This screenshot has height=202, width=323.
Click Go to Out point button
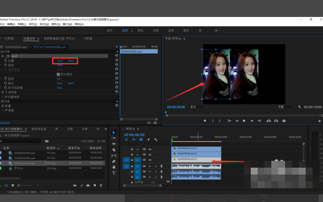click(x=259, y=121)
